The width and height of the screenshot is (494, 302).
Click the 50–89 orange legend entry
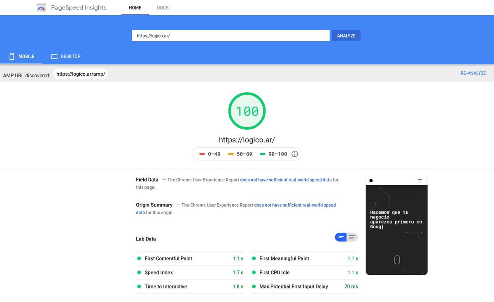tap(240, 154)
